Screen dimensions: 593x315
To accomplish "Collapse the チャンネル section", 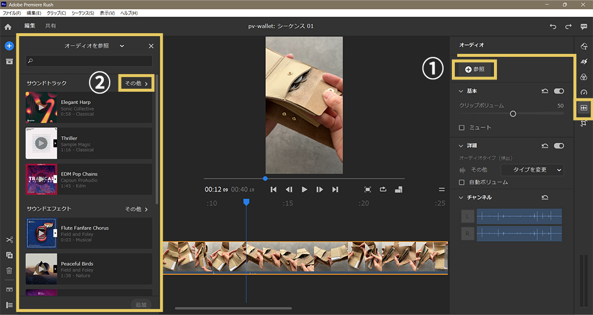I will tap(461, 198).
